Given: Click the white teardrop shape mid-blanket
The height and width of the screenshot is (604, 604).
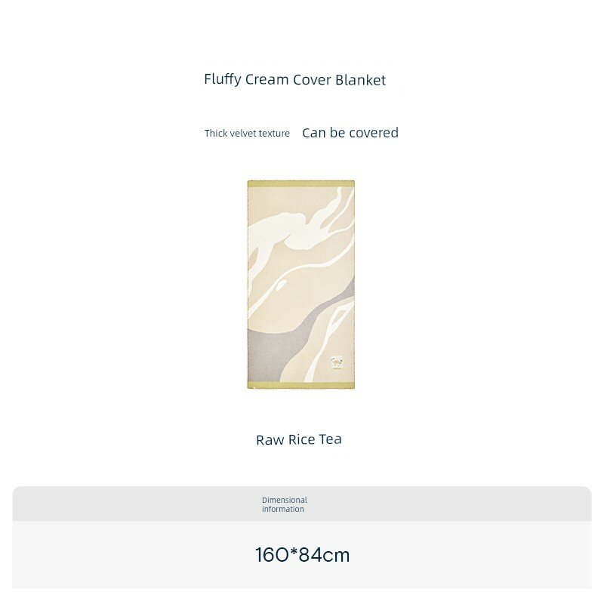Looking at the screenshot, I should [x=281, y=285].
